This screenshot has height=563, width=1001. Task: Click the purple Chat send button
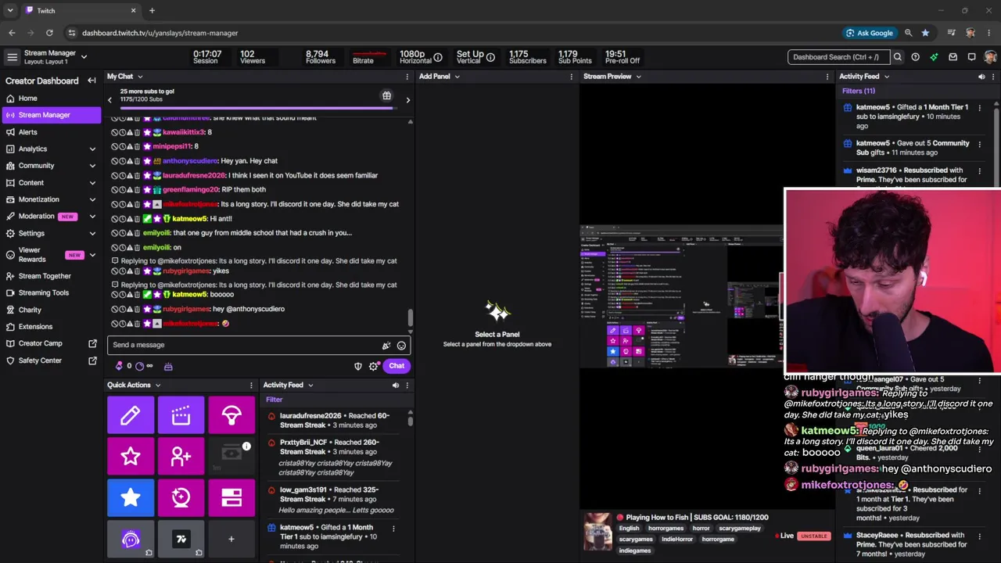tap(396, 366)
